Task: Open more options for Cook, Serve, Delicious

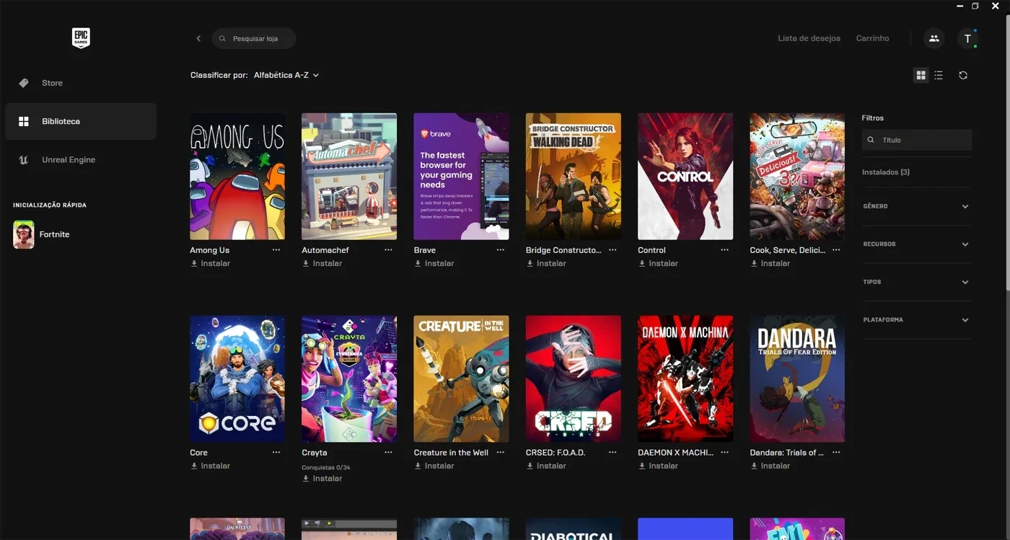Action: [836, 250]
